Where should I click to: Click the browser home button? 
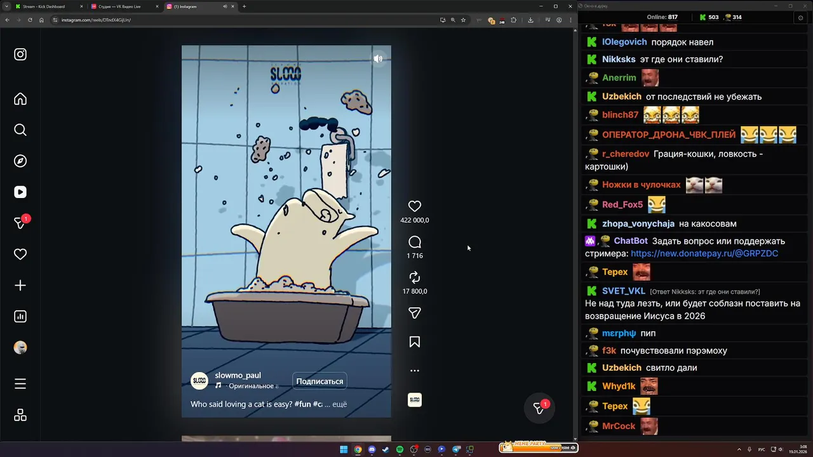click(x=41, y=20)
